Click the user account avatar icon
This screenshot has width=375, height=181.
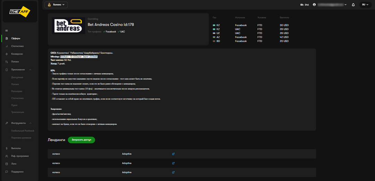pos(314,5)
